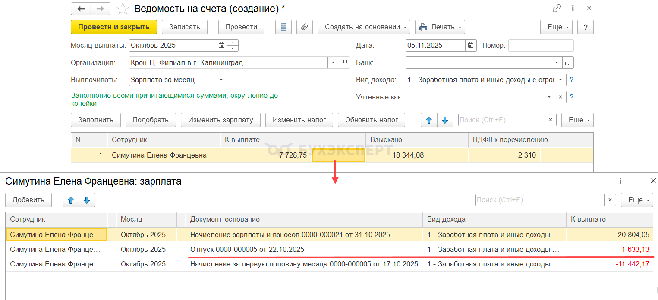Clear the Учтенные как field
This screenshot has height=300, width=658.
point(560,97)
